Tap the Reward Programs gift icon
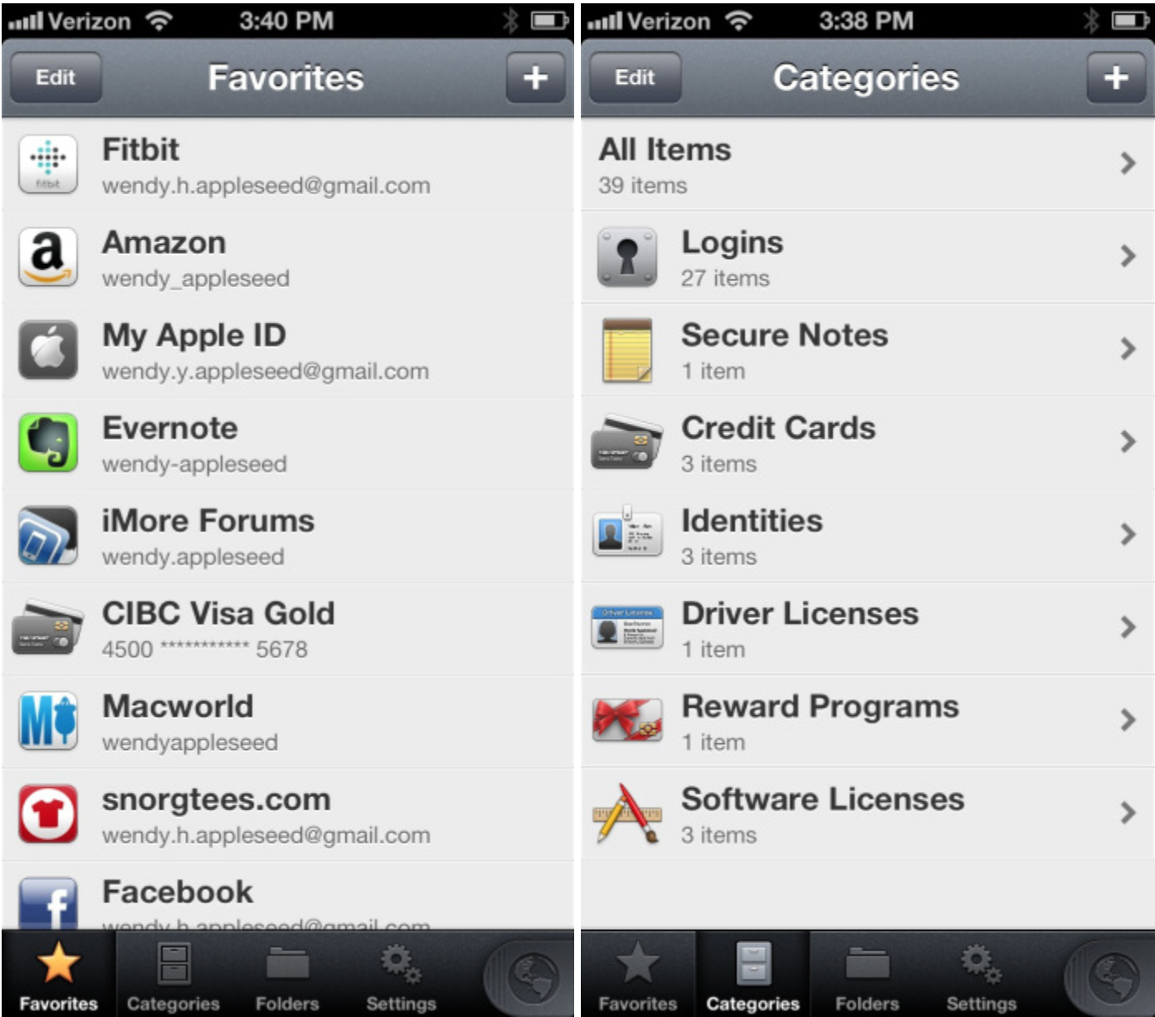The width and height of the screenshot is (1155, 1017). [x=627, y=719]
